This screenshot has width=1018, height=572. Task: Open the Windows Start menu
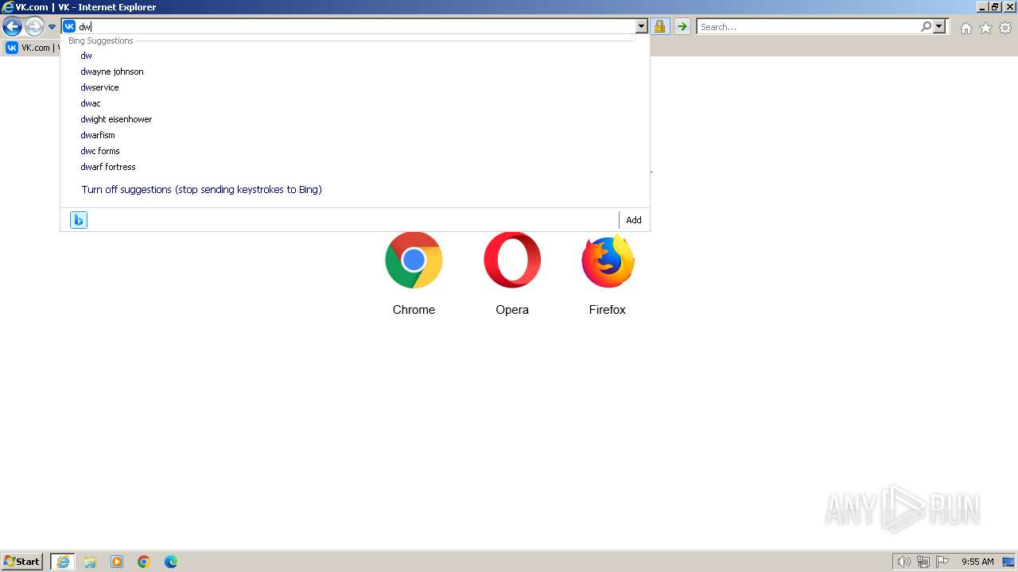point(22,562)
